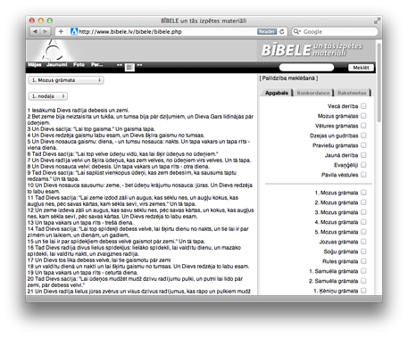Open the Par... menu item

[96, 64]
